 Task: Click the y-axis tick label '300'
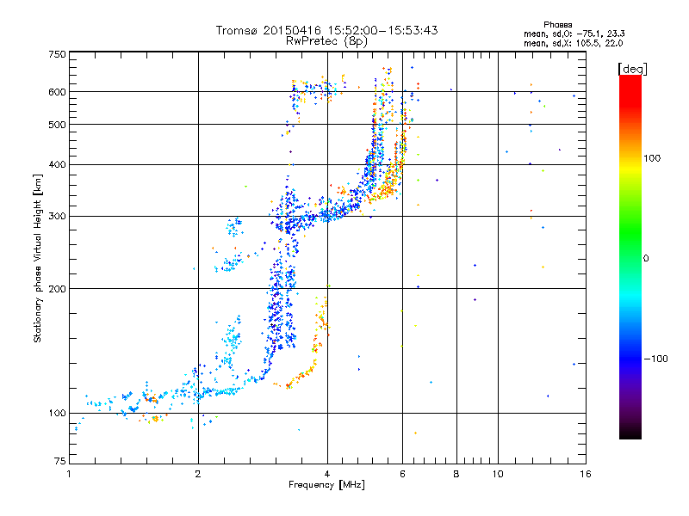click(57, 216)
